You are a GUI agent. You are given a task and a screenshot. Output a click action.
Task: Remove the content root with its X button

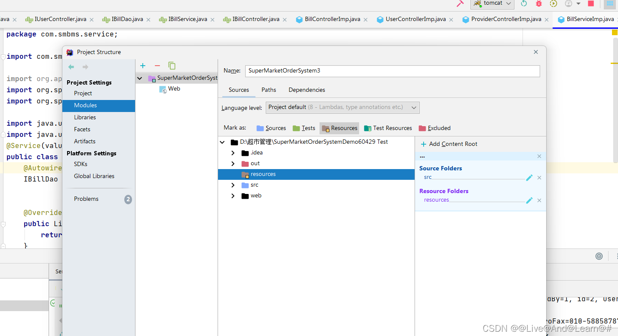(539, 156)
